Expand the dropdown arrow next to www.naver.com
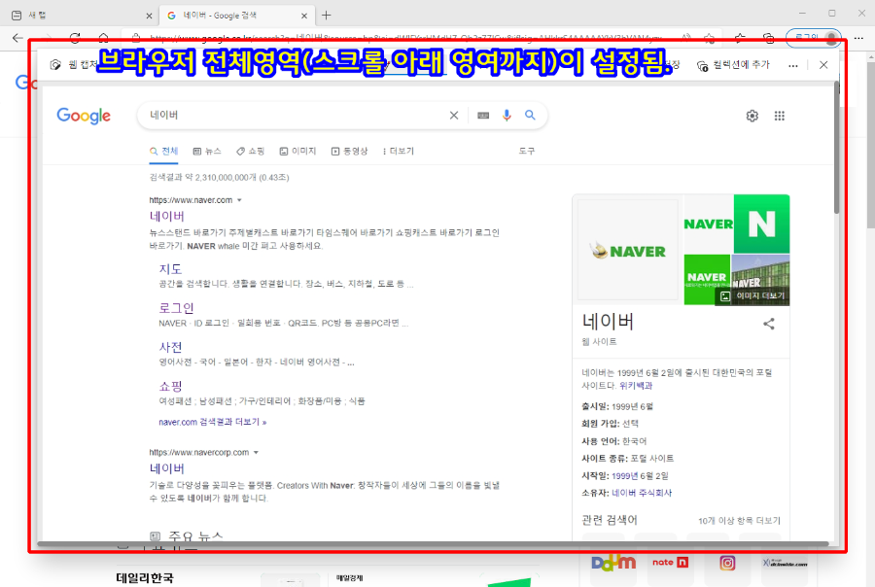This screenshot has width=875, height=587. point(239,200)
